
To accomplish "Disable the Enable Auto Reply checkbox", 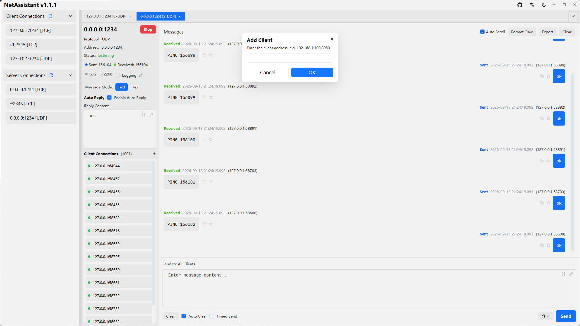I will 109,97.
